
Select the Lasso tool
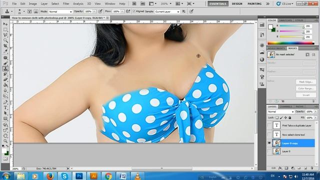(5, 35)
